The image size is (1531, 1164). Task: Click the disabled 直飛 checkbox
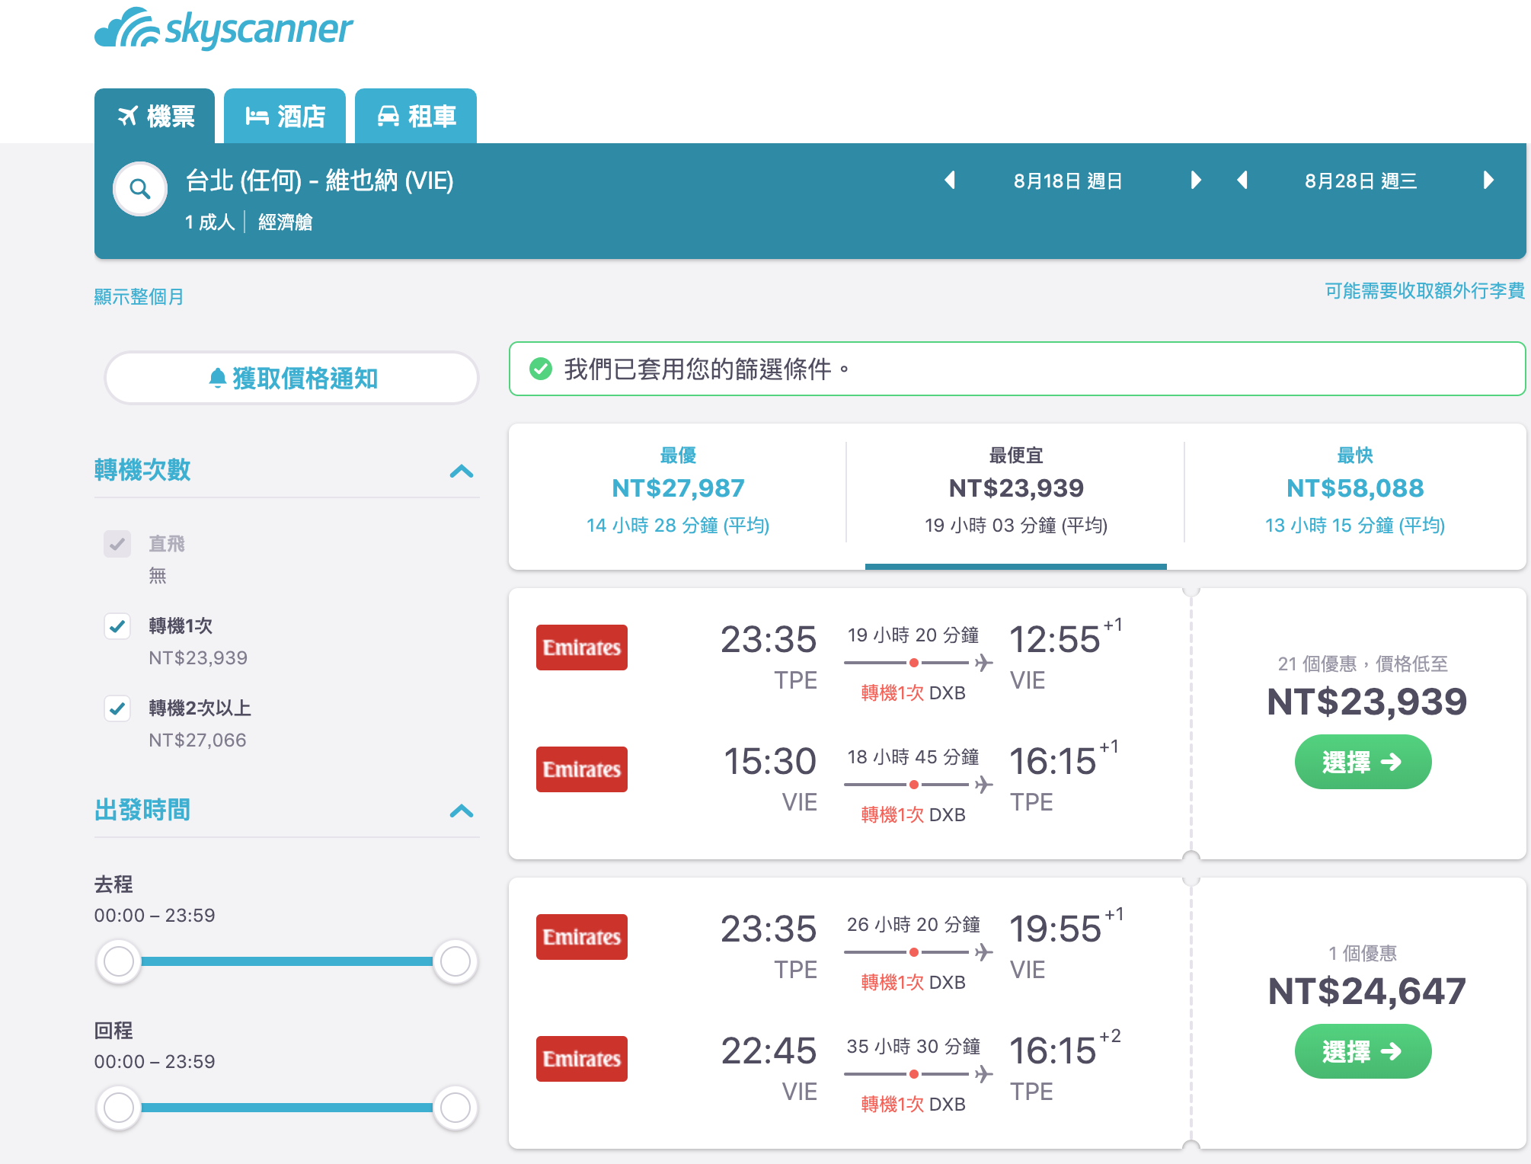click(118, 544)
